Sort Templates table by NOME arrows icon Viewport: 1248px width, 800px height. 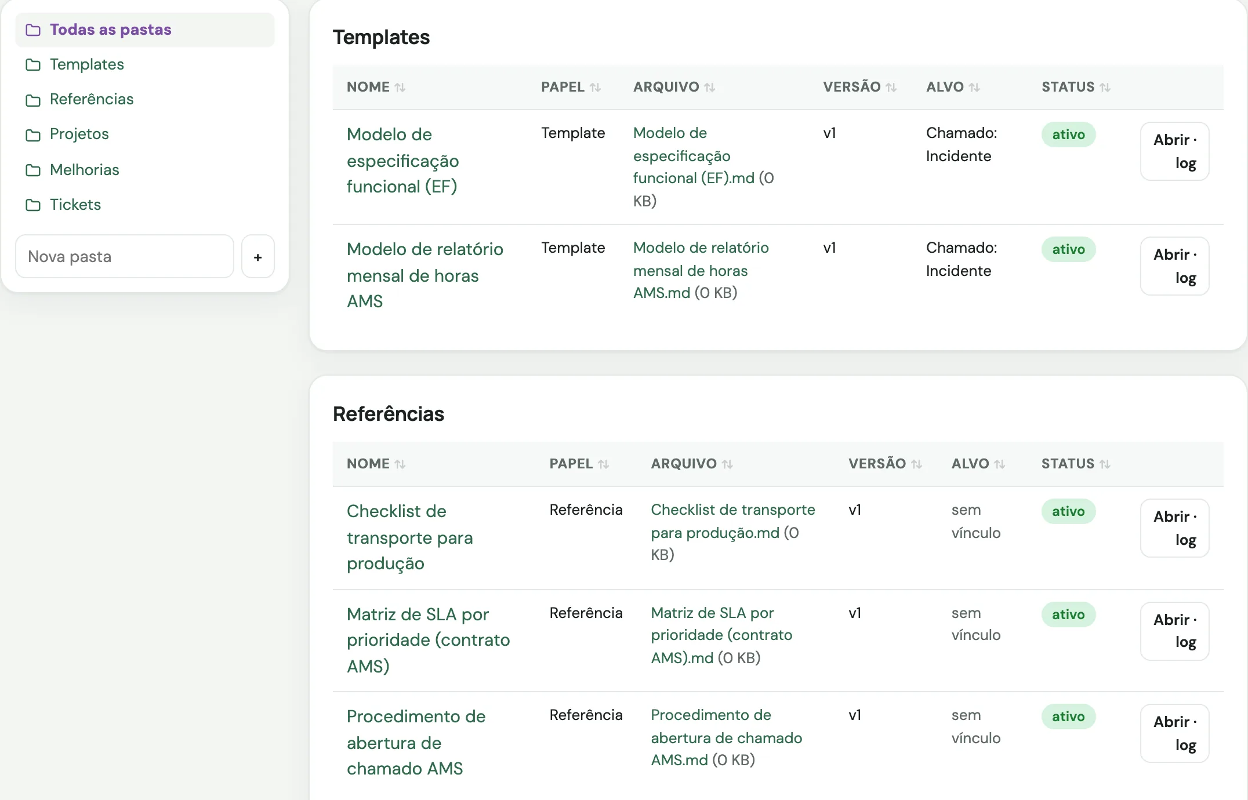pyautogui.click(x=400, y=88)
